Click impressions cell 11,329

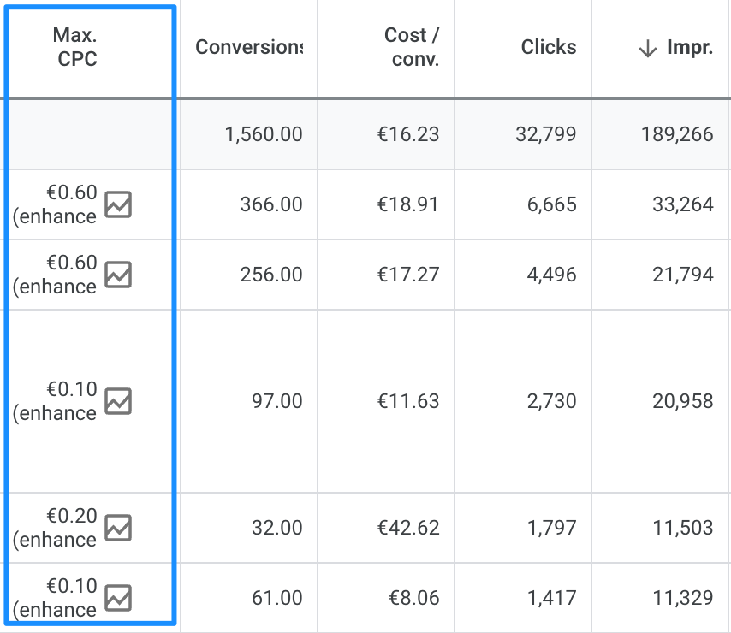683,598
